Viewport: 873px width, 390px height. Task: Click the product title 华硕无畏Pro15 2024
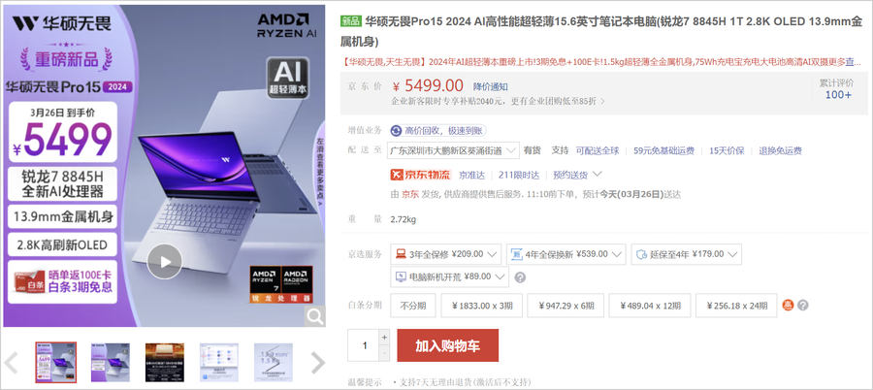click(x=603, y=31)
